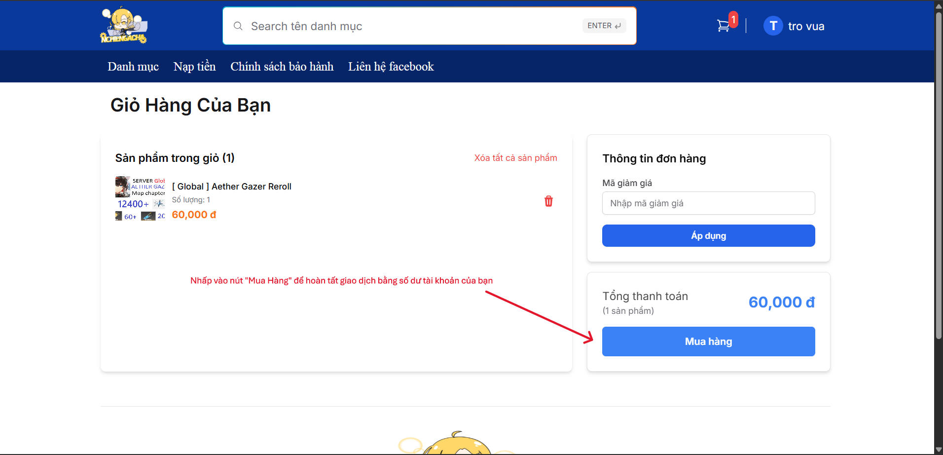Image resolution: width=943 pixels, height=455 pixels.
Task: Click the "Search tên danh mục" field
Action: click(x=395, y=26)
